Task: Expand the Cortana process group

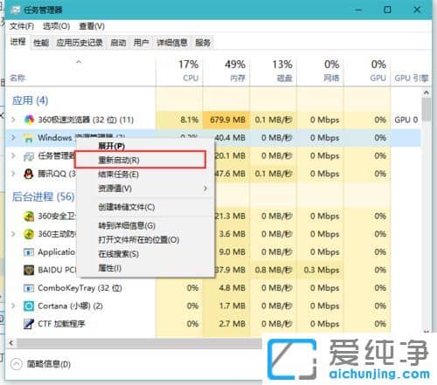Action: pyautogui.click(x=13, y=306)
